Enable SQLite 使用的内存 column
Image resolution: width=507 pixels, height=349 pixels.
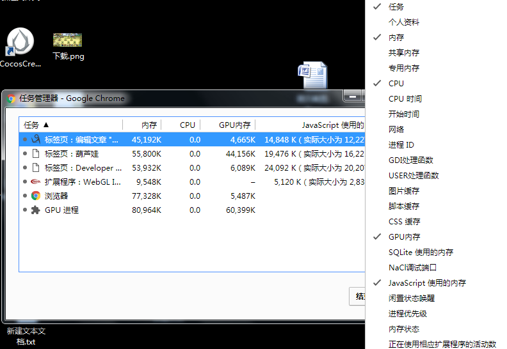click(421, 252)
